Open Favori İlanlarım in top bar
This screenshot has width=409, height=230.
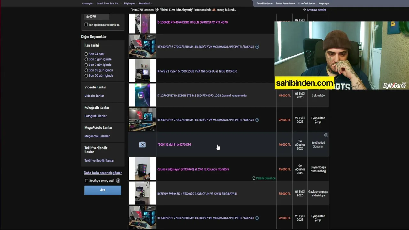[264, 4]
